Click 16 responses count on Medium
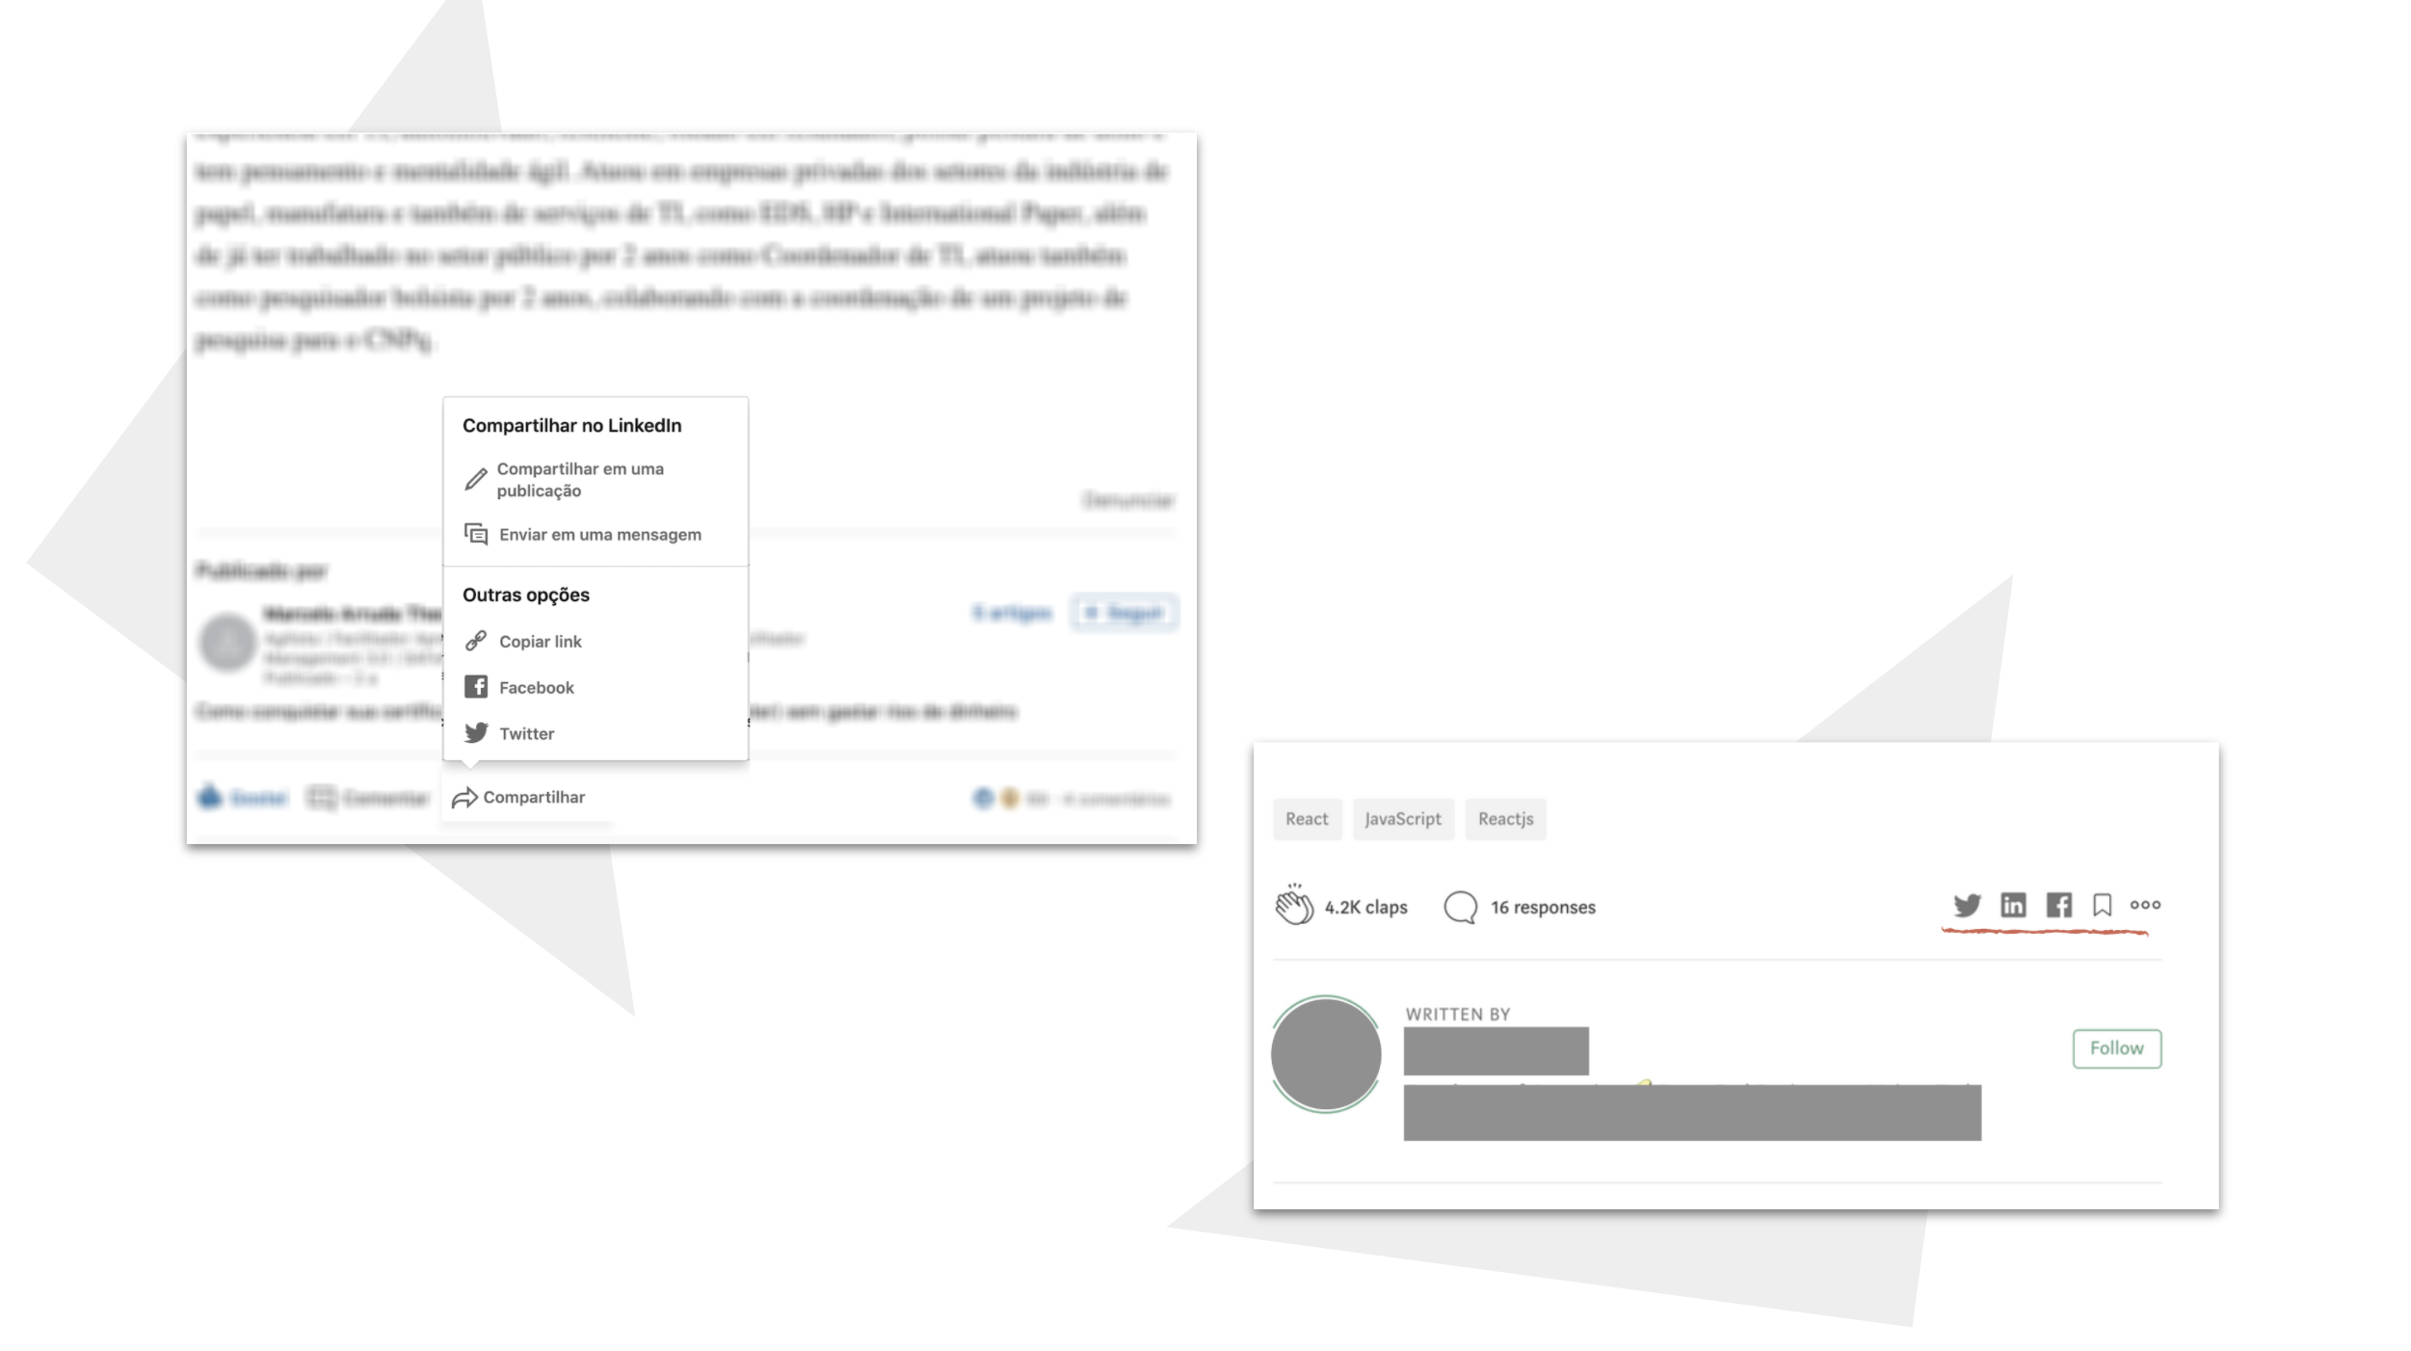2411x1351 pixels. click(x=1520, y=908)
